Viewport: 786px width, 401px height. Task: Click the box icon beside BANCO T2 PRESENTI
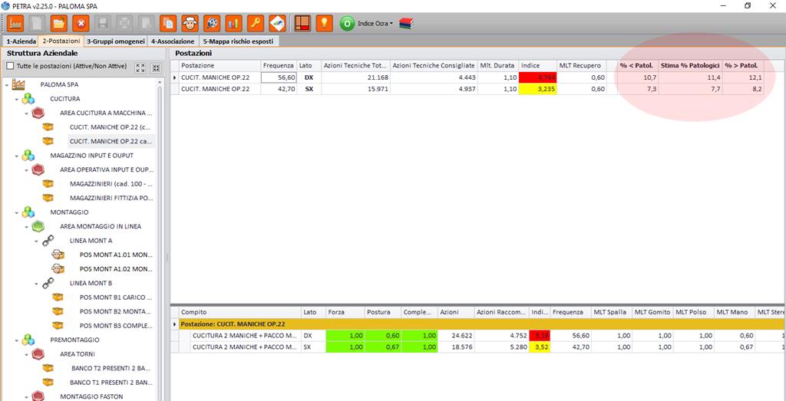48,368
